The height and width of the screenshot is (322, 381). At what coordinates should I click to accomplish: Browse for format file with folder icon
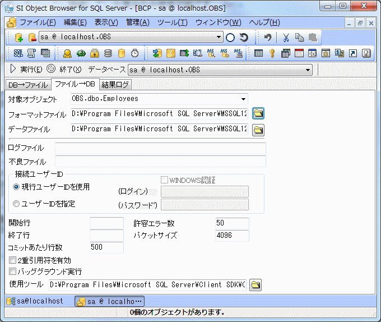point(258,113)
